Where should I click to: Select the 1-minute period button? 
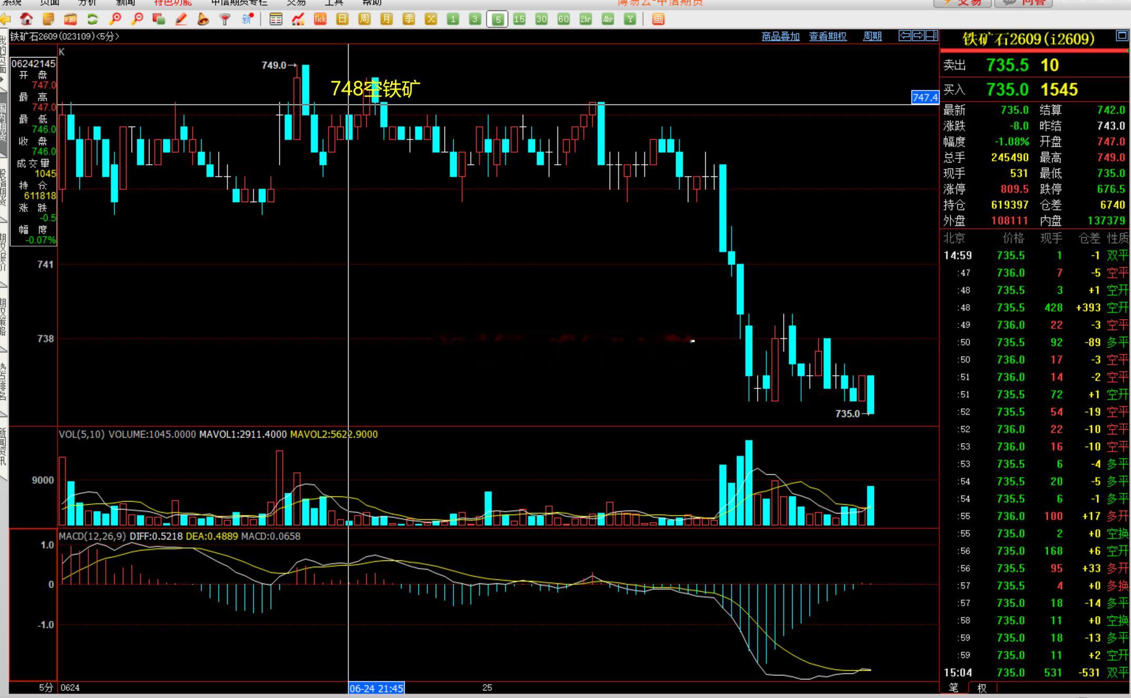(x=453, y=19)
